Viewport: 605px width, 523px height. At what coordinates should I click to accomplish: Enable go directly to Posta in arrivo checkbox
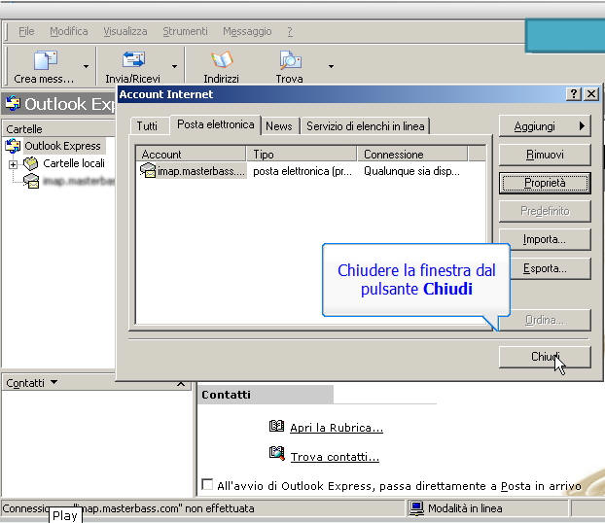[x=207, y=484]
